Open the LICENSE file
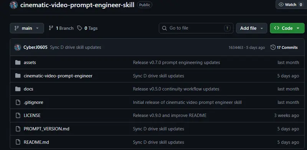The image size is (307, 150). click(x=32, y=116)
